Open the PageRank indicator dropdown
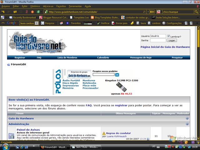 click(94, 23)
